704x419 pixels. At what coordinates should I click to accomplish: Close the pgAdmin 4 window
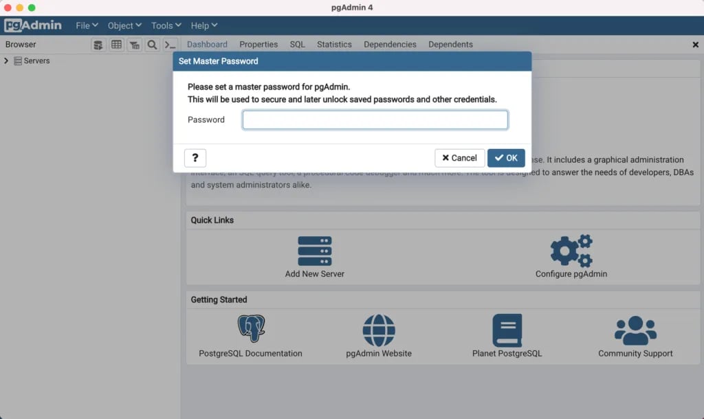8,8
